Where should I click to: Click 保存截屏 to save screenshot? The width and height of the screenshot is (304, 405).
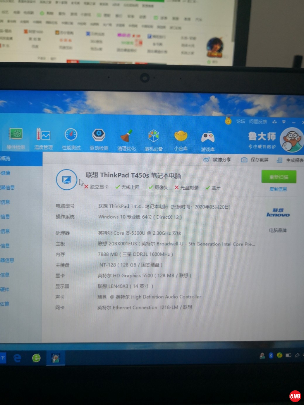(x=255, y=160)
